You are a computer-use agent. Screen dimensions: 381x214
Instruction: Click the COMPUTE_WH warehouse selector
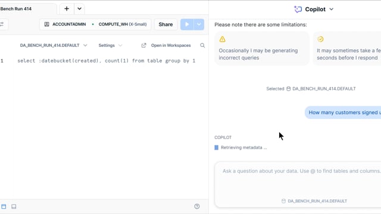123,24
